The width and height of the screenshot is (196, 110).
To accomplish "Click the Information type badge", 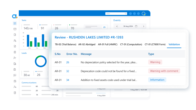I will coord(157,80).
